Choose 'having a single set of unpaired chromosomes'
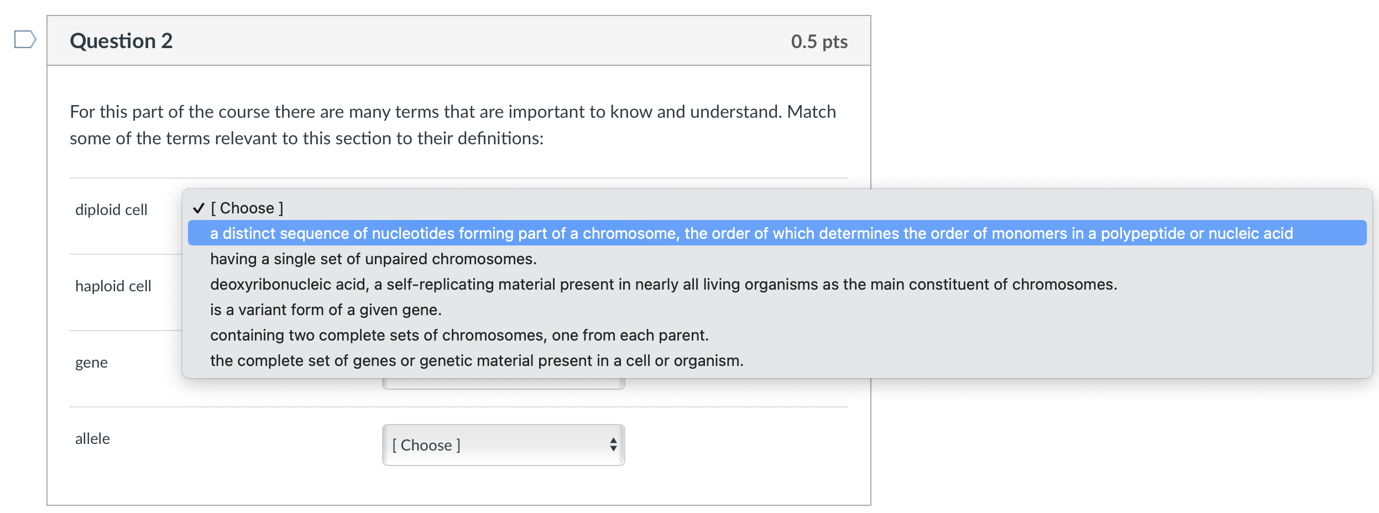1379x513 pixels. click(x=373, y=259)
